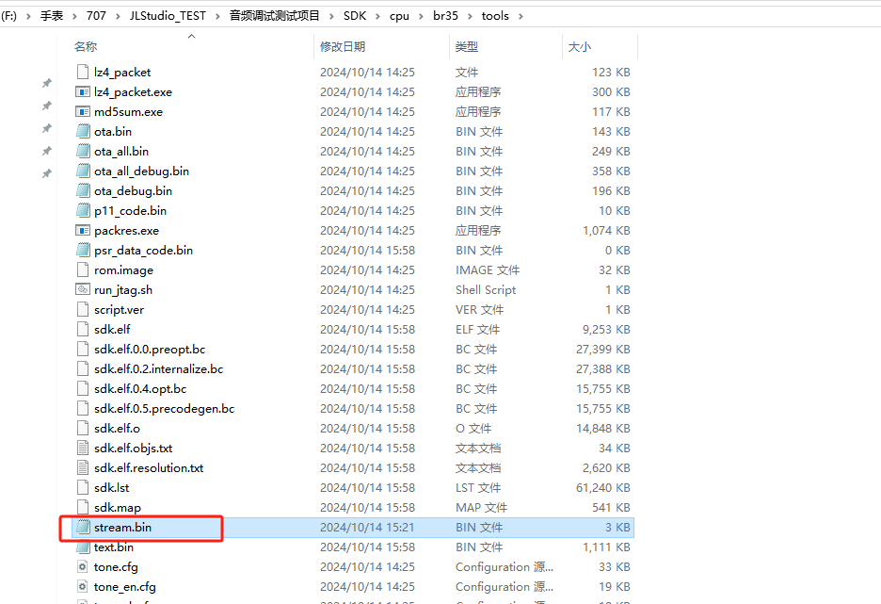Open the chevron dropdown after br35
The image size is (881, 604).
(x=470, y=16)
